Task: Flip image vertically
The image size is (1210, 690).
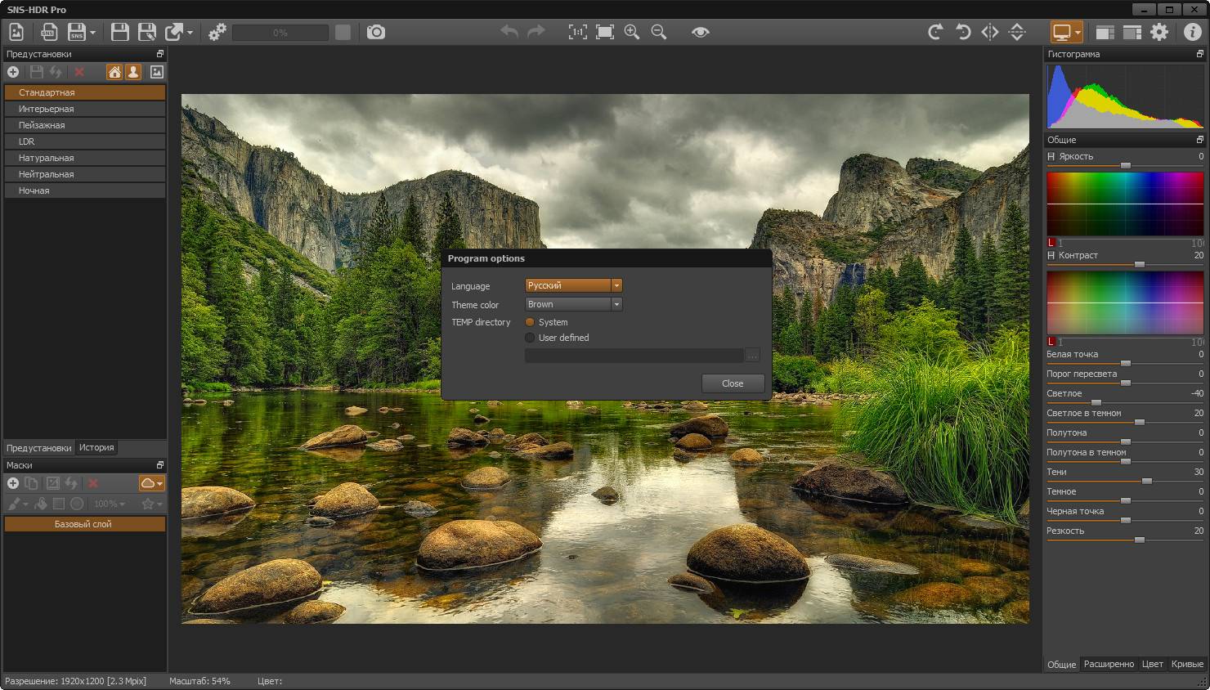Action: pos(1017,32)
